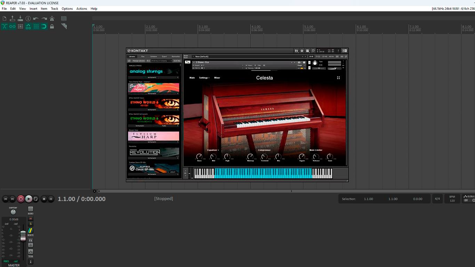Click the BPM 120 tempo field

click(x=452, y=199)
